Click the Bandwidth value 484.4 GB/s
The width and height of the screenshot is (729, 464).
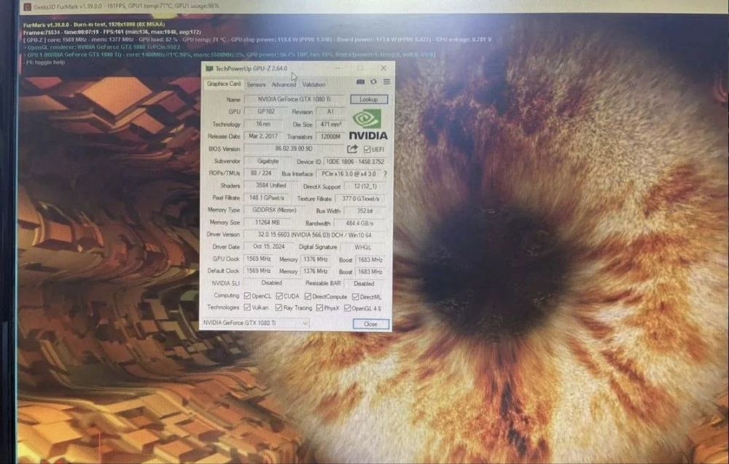(360, 224)
